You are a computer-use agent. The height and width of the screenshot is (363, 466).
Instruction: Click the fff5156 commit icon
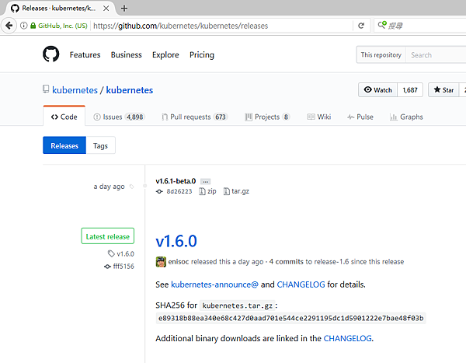[x=107, y=267]
